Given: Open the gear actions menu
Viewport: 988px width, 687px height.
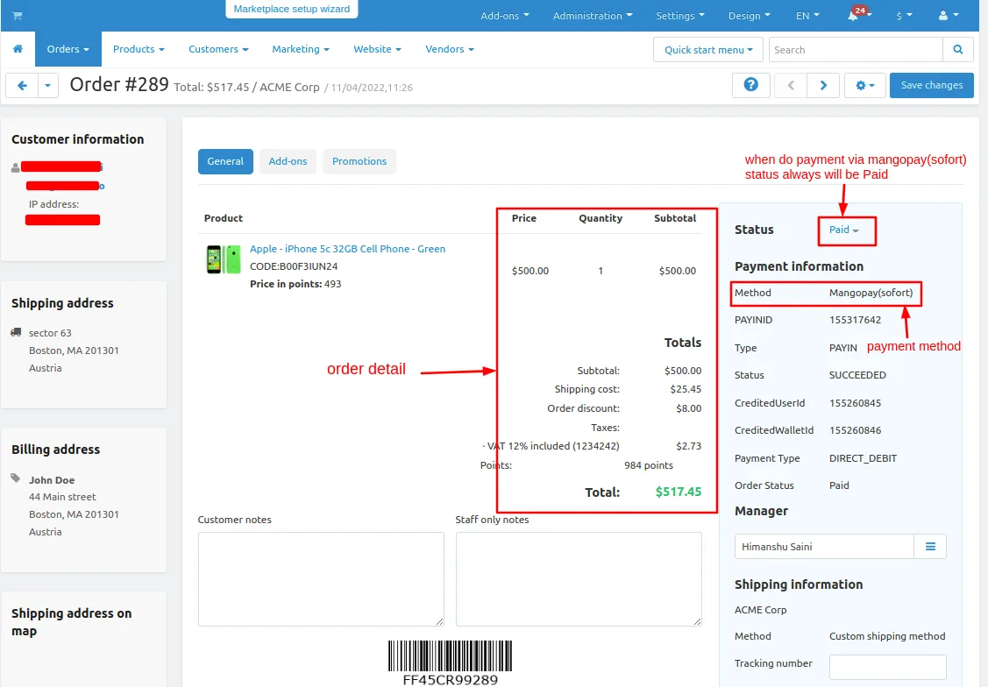Looking at the screenshot, I should point(864,85).
